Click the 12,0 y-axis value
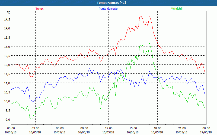Viewport: 217px width, 135px height. tap(7, 65)
